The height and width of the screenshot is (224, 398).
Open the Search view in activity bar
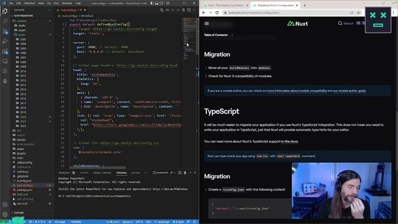click(x=5, y=21)
